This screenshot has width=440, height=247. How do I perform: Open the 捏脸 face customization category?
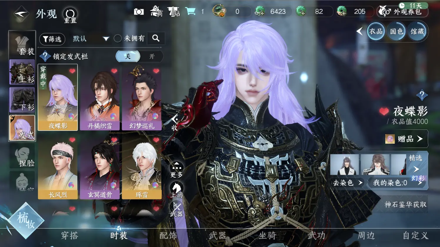22,156
